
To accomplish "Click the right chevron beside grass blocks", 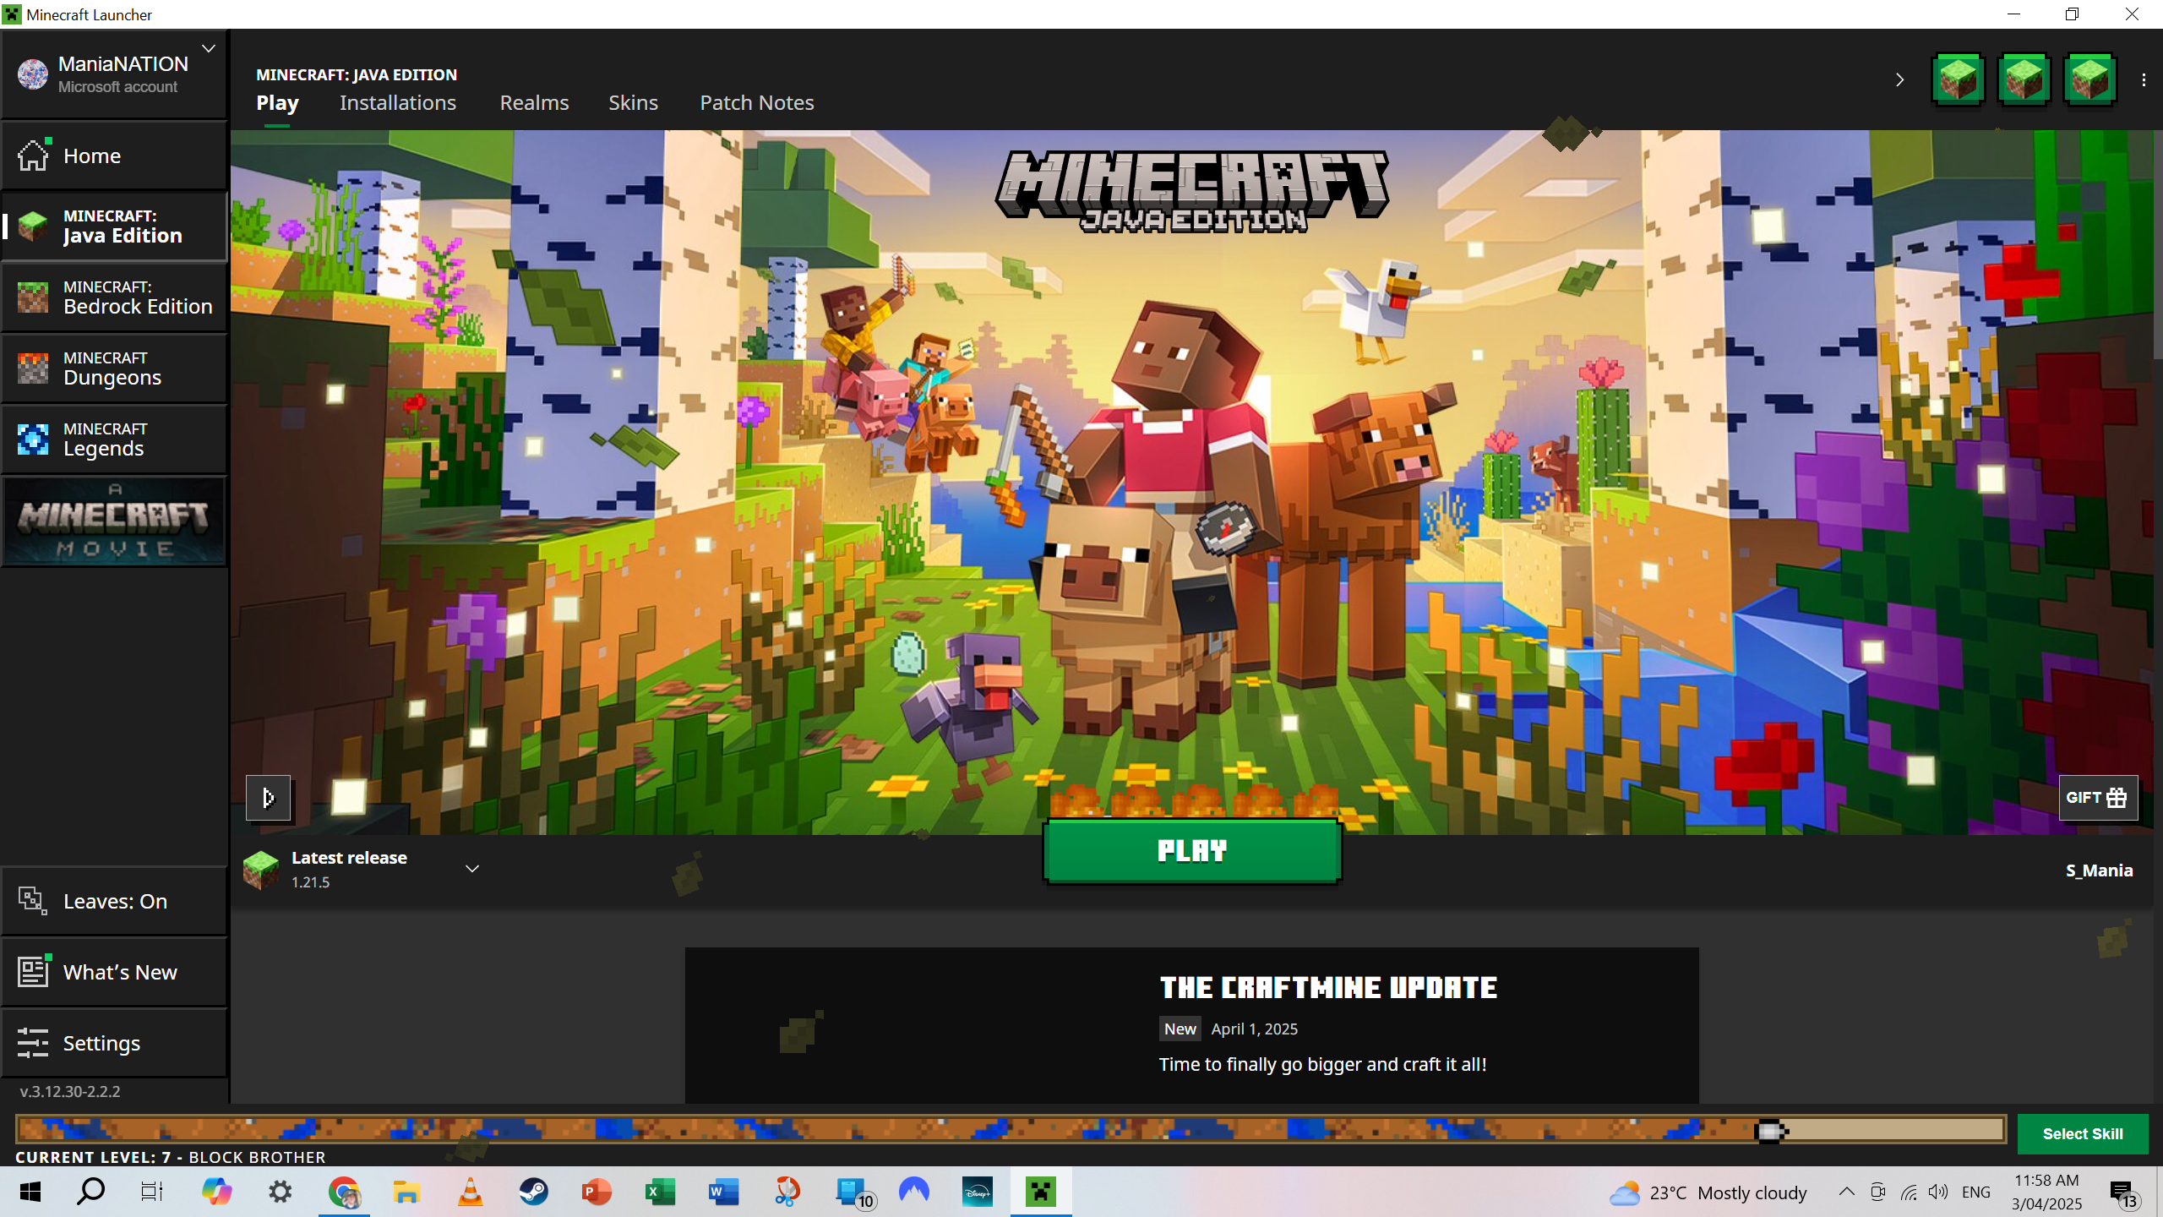I will (1899, 80).
